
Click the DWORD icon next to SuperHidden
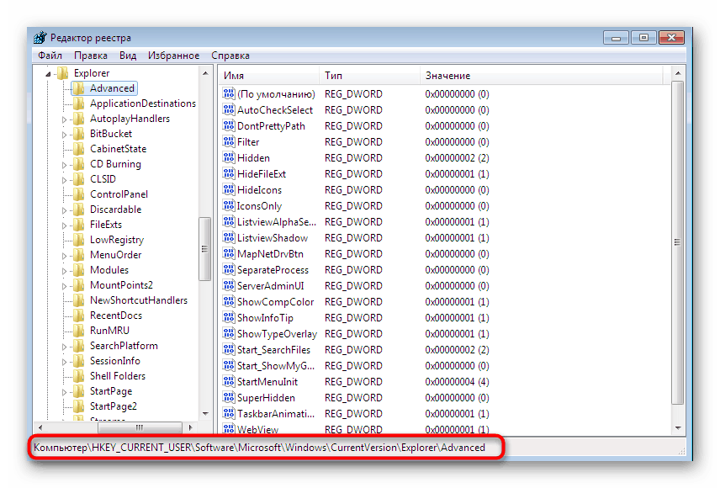[229, 397]
